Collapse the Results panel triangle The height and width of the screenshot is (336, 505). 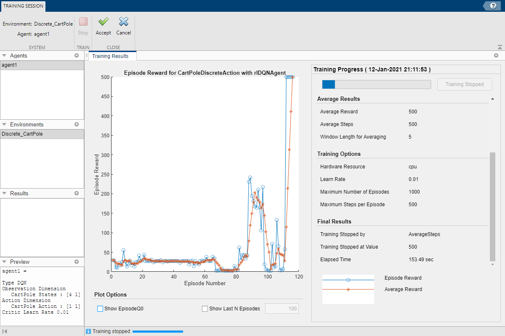[4, 193]
